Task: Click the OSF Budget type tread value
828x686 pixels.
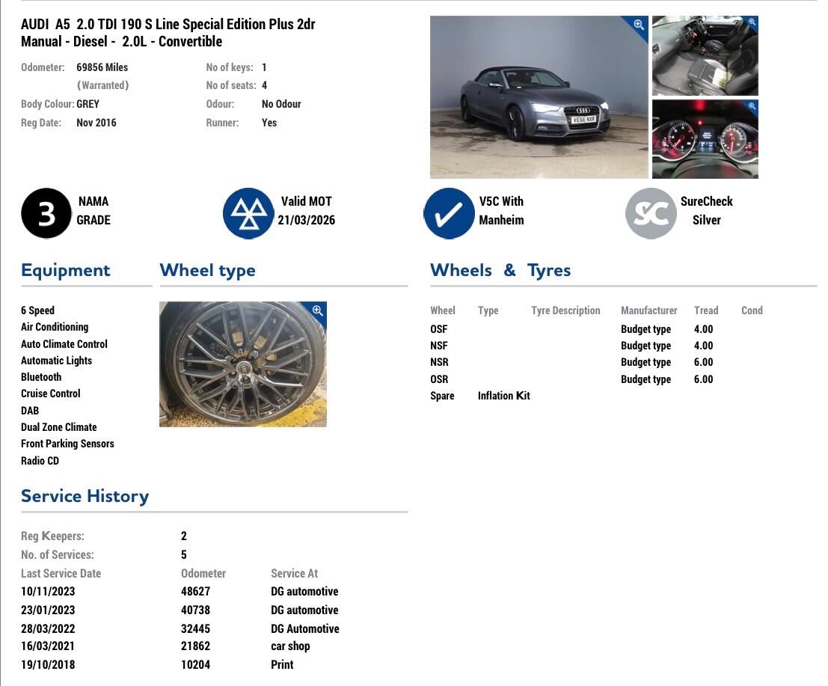Action: tap(705, 328)
